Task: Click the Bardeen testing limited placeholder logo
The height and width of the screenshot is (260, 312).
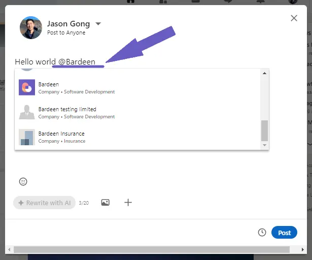Action: tap(27, 112)
